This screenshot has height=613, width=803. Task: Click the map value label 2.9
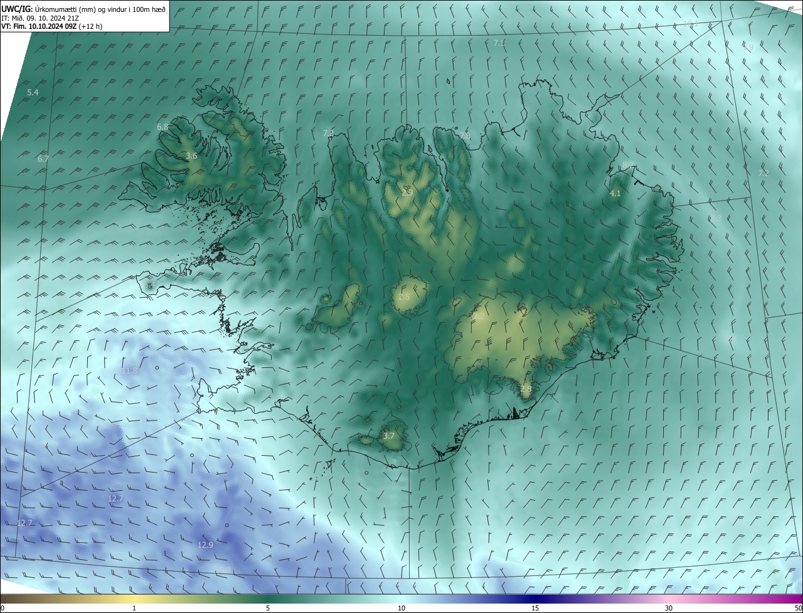pos(407,192)
